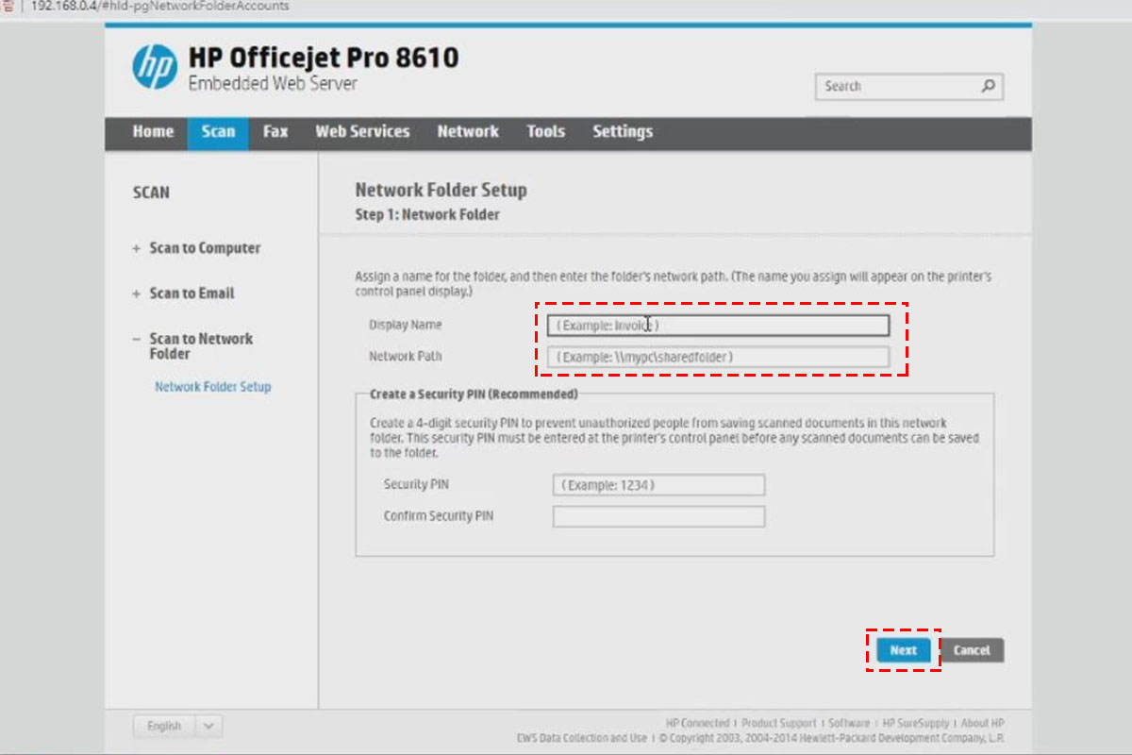
Task: Click the 'Confirm Security PIN' label
Action: coord(439,517)
